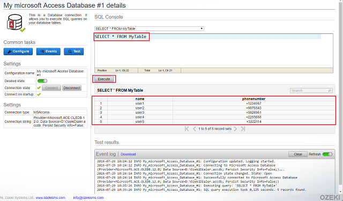
Task: Select phone number +1234567
Action: tap(253, 103)
